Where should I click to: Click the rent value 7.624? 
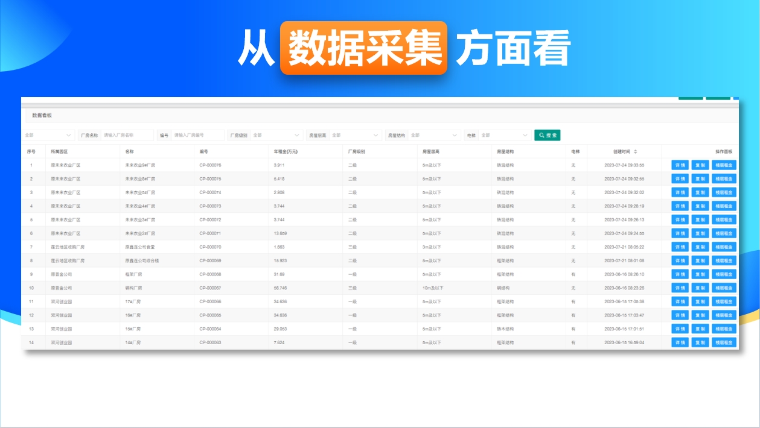coord(279,342)
